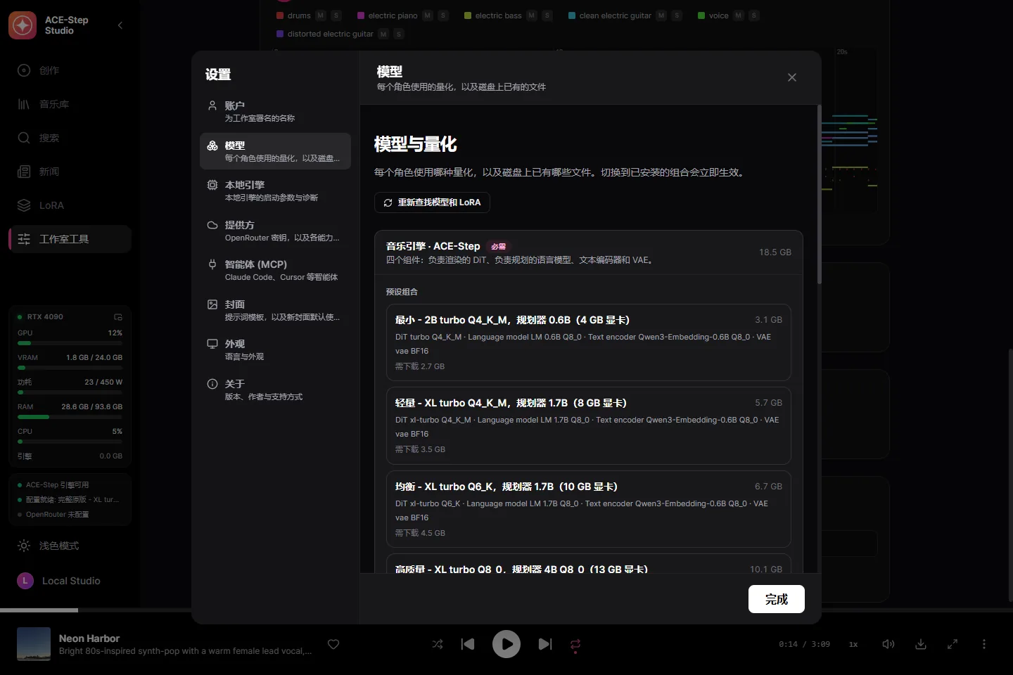This screenshot has width=1013, height=675.
Task: Solo the drums track with S
Action: coord(336,15)
